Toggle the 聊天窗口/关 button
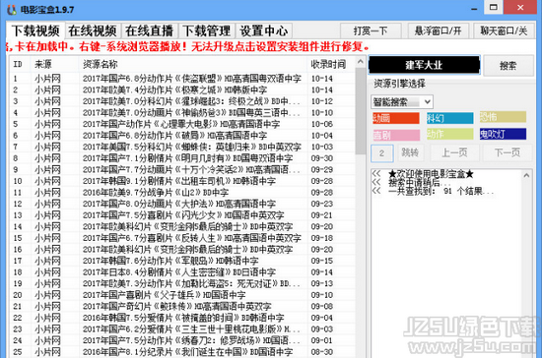 coord(504,31)
